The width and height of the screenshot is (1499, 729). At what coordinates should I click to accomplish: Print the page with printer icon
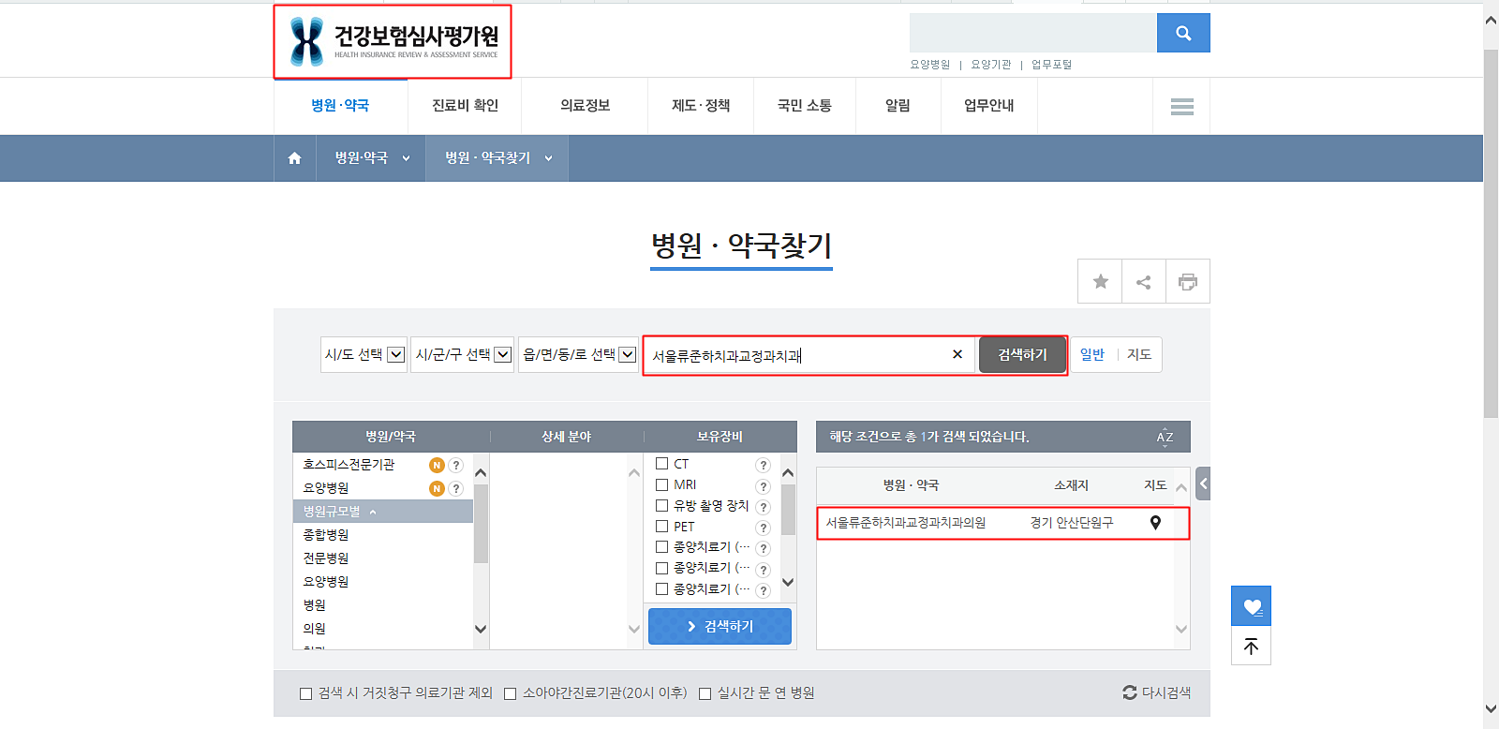pos(1188,281)
